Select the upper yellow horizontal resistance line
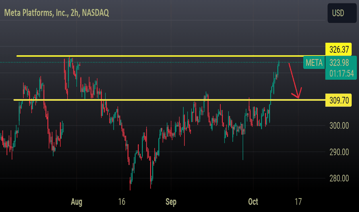Image resolution: width=359 pixels, height=212 pixels. click(x=171, y=56)
